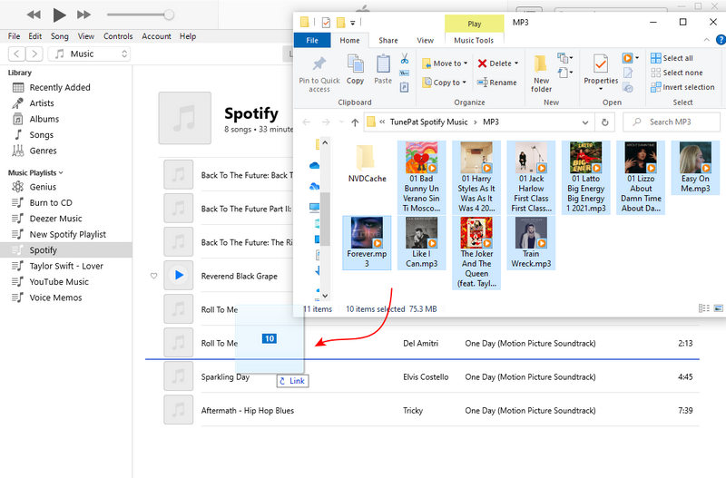Open the iTunes Account menu
Screen dimensions: 726x478
point(156,36)
